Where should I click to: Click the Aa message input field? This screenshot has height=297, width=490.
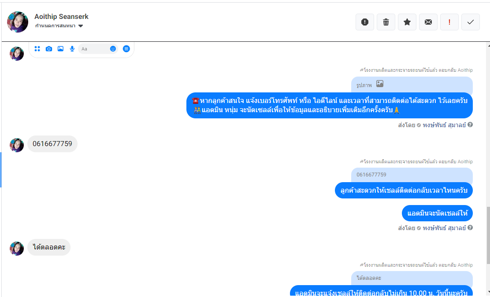94,49
